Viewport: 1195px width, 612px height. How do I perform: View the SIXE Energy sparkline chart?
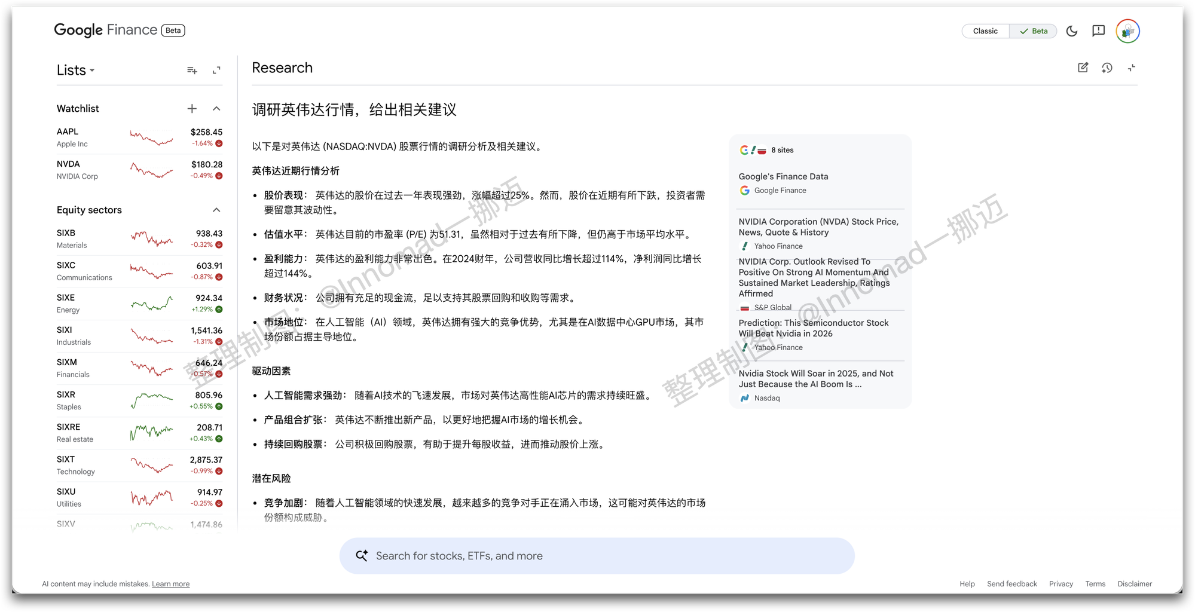tap(151, 303)
